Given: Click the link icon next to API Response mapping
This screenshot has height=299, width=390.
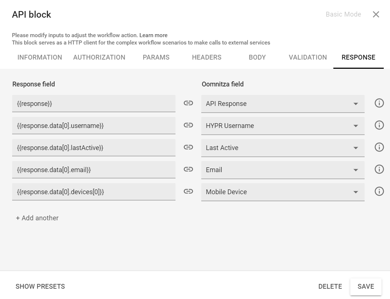Looking at the screenshot, I should click(x=188, y=103).
